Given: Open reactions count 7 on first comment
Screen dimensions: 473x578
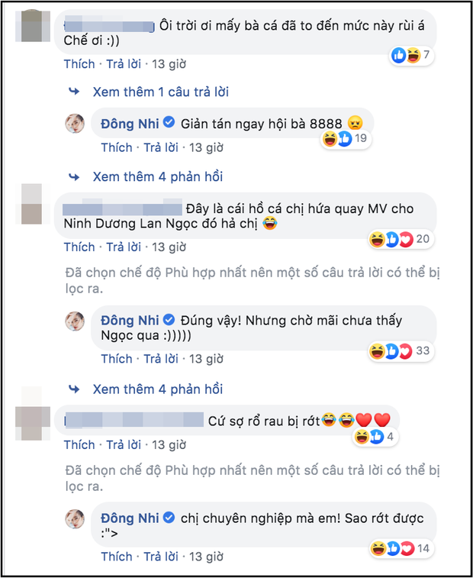Looking at the screenshot, I should [x=411, y=55].
